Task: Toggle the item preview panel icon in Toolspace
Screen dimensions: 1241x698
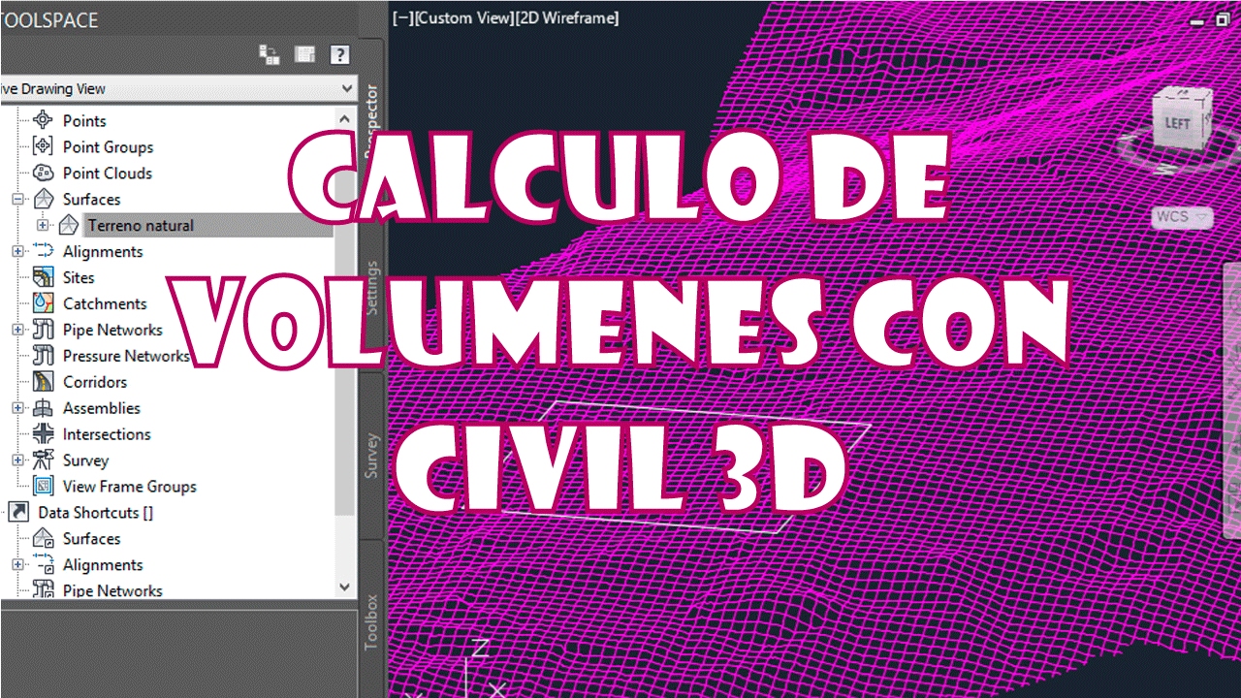Action: click(305, 55)
